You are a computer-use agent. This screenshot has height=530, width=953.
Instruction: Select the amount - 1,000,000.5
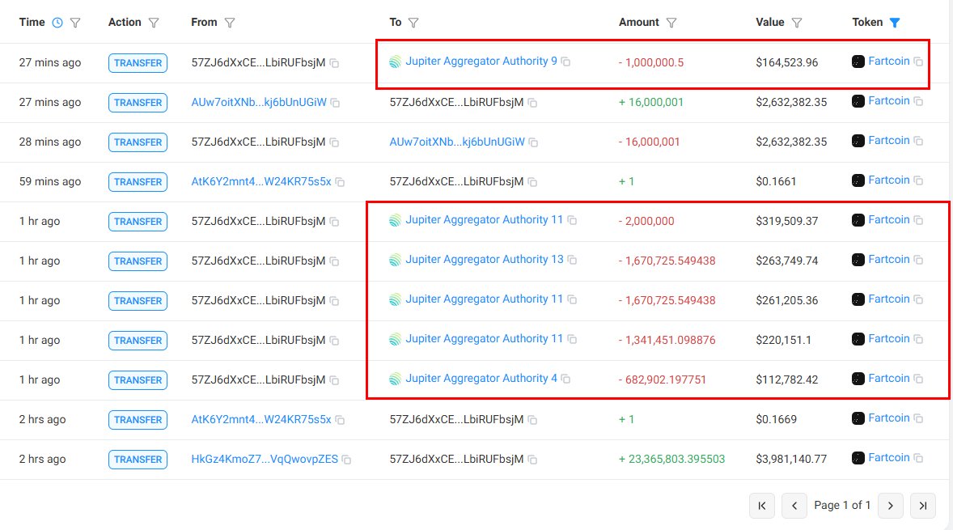tap(651, 62)
